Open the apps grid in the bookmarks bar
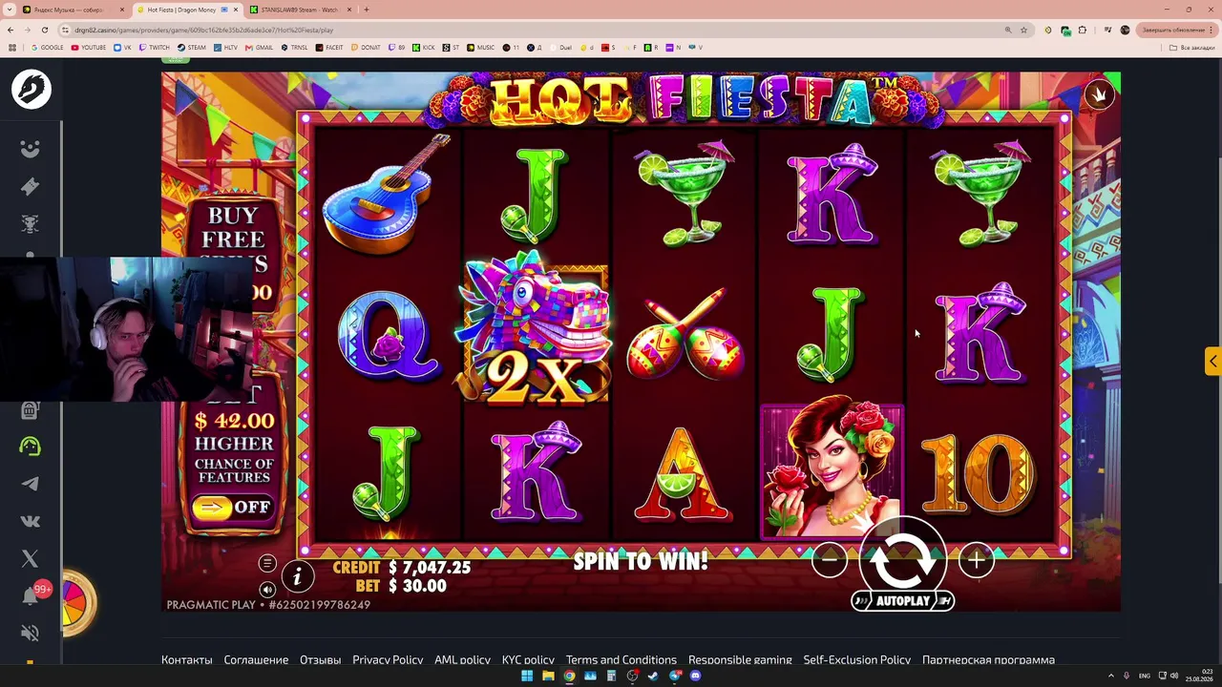 tap(11, 47)
